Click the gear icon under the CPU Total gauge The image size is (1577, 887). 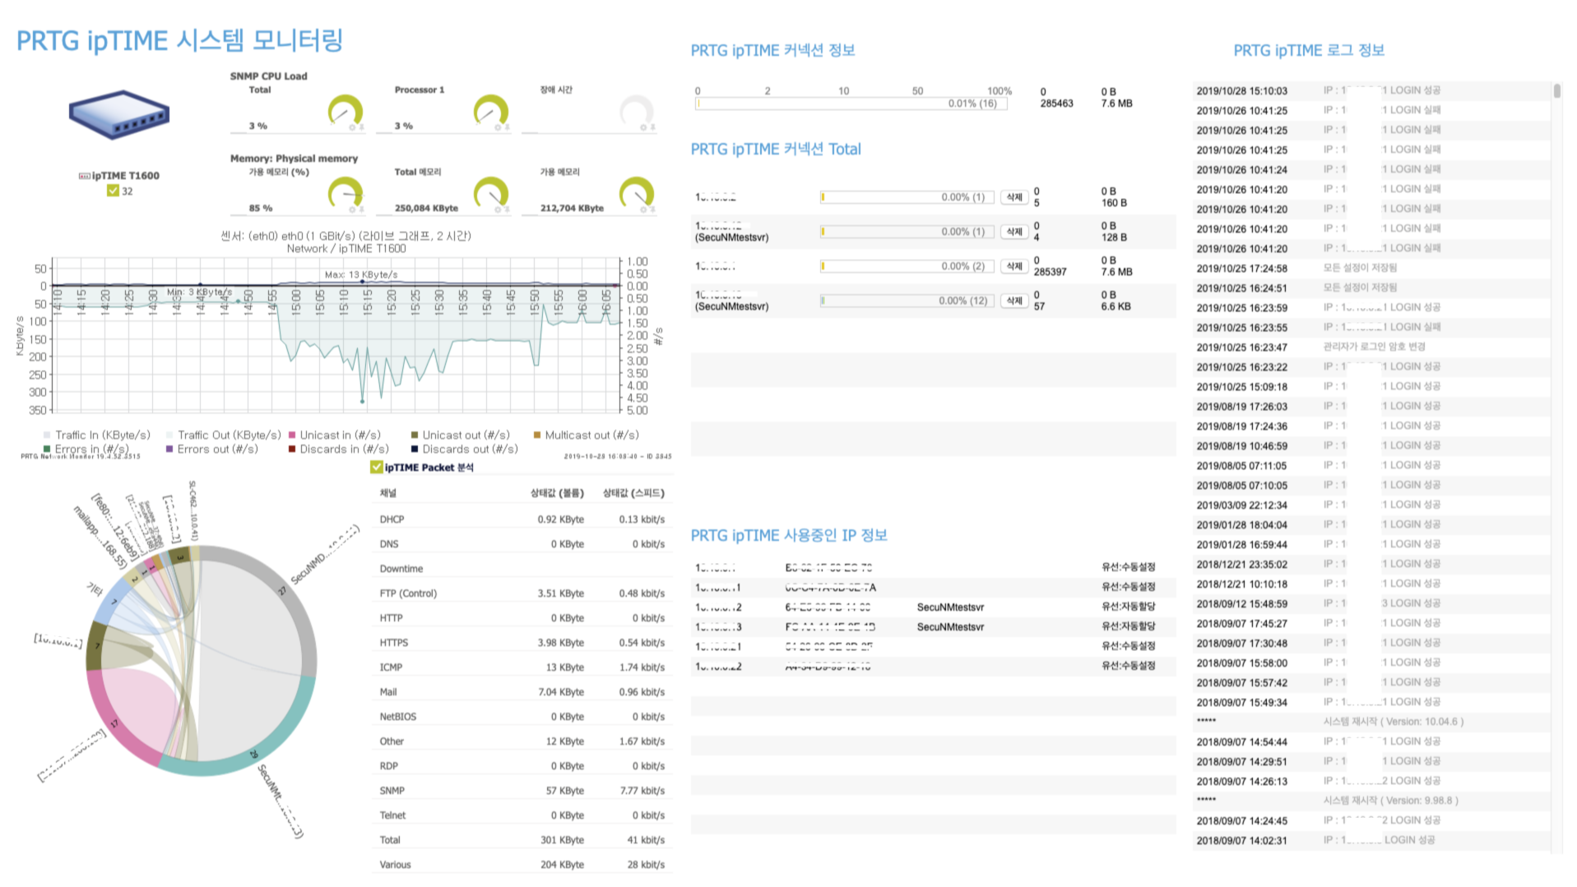(353, 127)
